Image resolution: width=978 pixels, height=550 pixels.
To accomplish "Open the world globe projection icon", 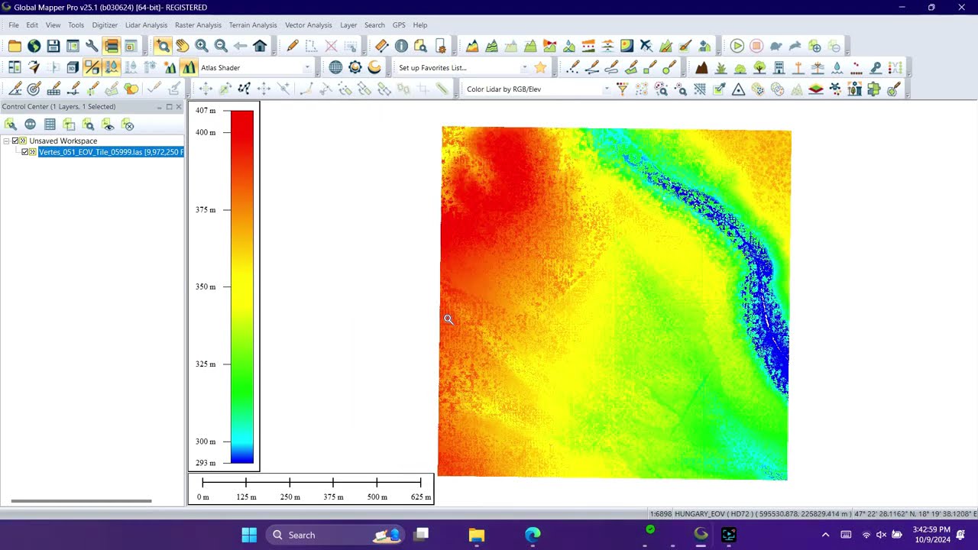I will click(x=335, y=68).
